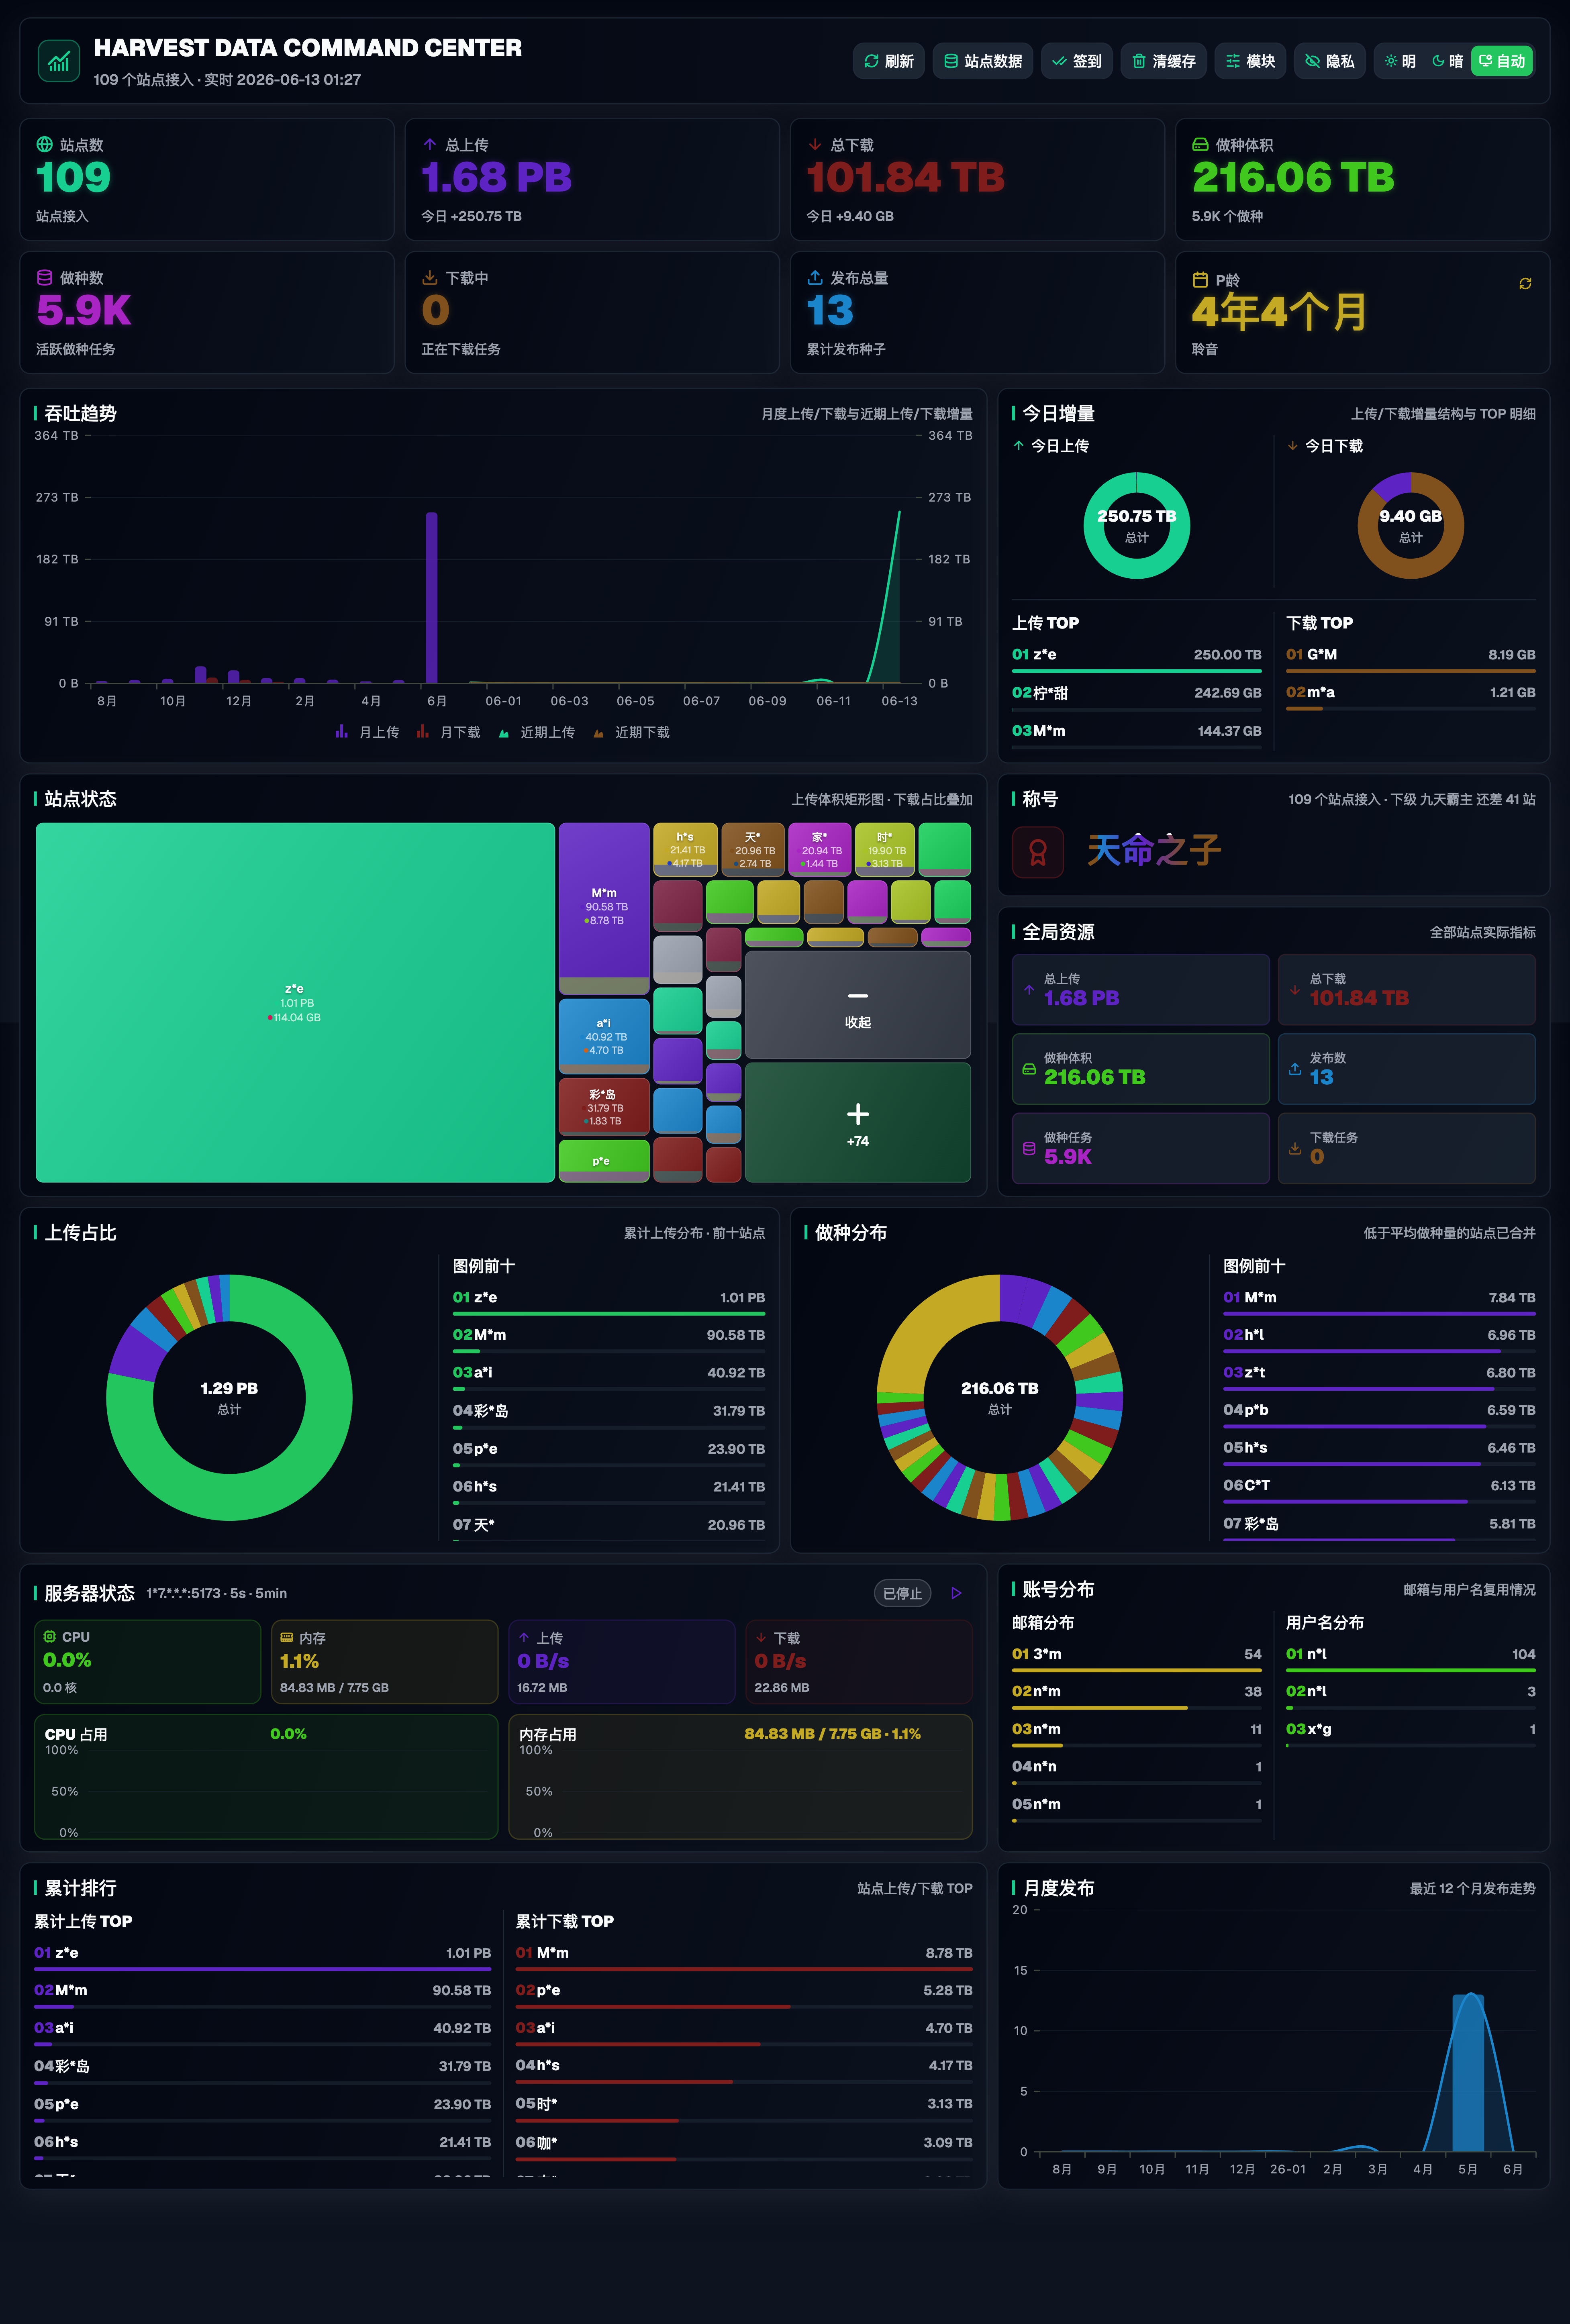Click the 已停止 status button
Viewport: 1570px width, 2324px height.
(903, 1593)
